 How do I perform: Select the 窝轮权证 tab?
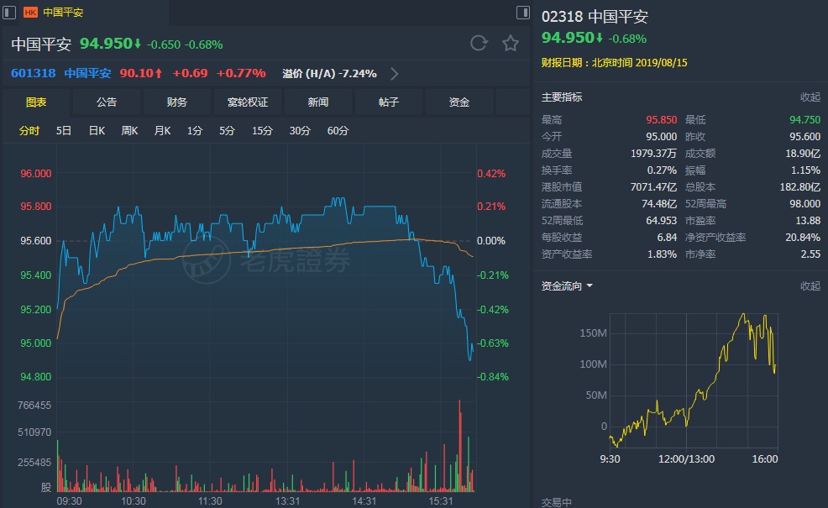pyautogui.click(x=248, y=102)
